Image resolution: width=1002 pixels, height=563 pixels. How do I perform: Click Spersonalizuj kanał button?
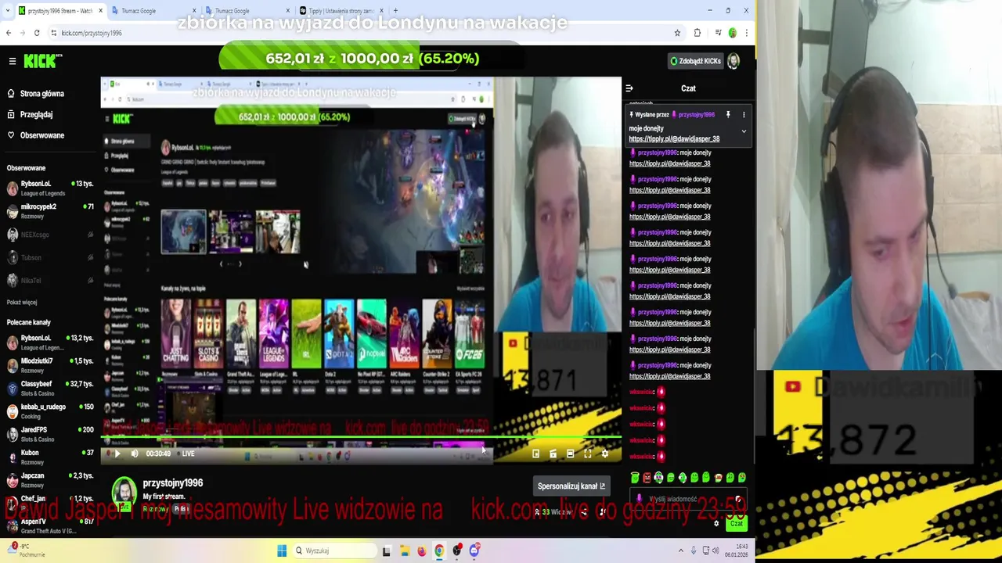coord(571,486)
